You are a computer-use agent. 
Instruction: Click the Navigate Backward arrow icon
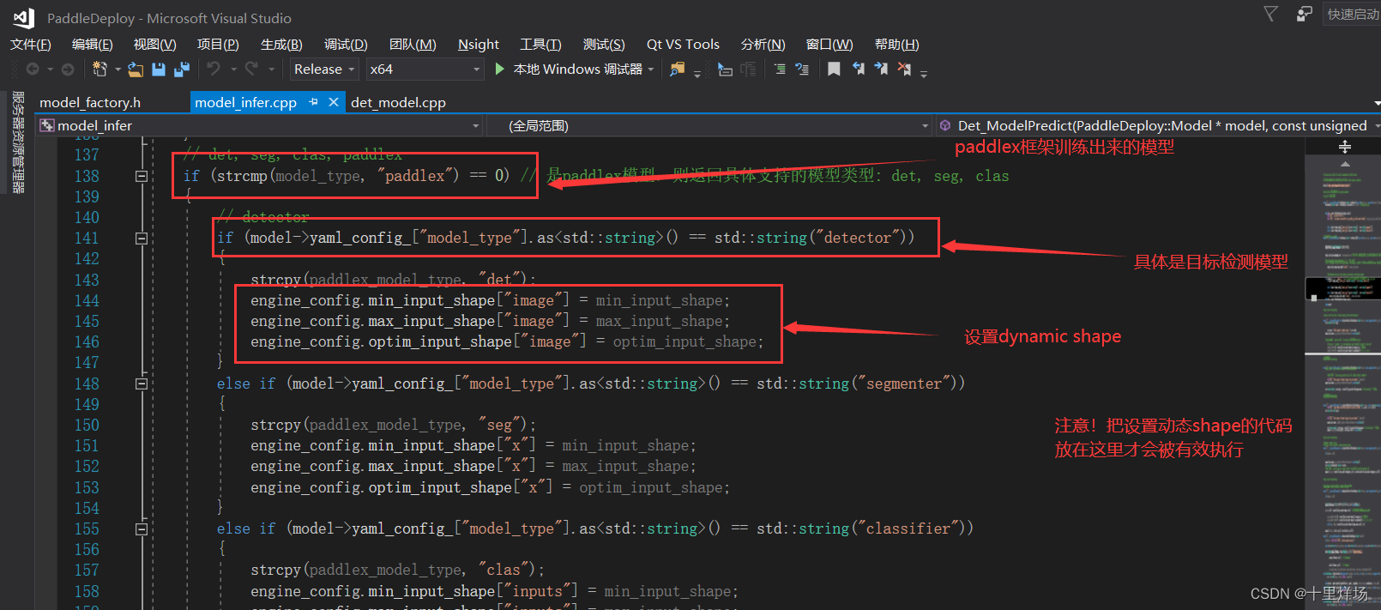(33, 69)
